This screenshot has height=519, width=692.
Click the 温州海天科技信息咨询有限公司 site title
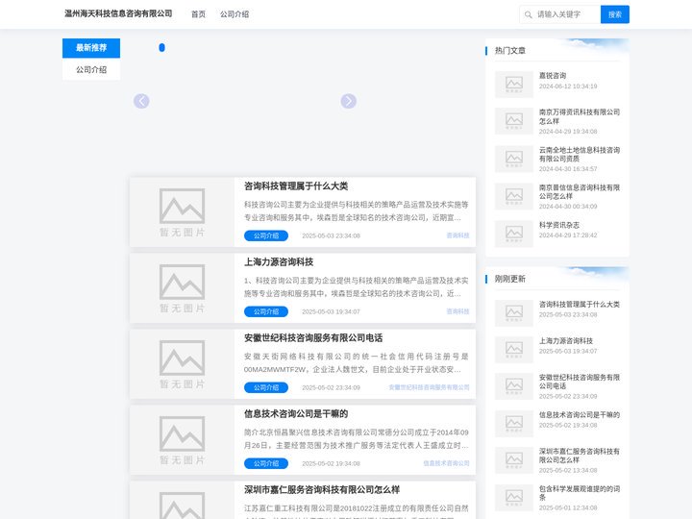[x=118, y=13]
